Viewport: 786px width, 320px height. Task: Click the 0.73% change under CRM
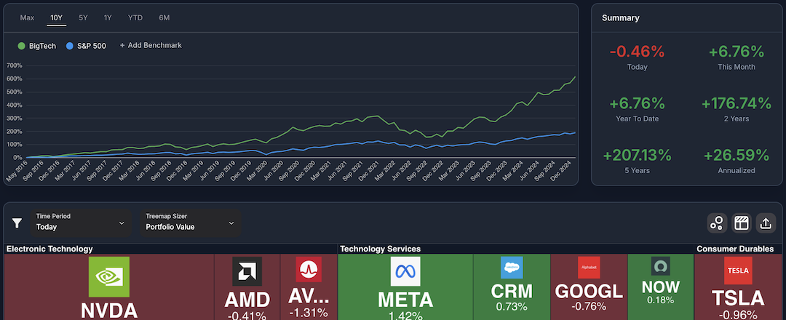pos(512,306)
